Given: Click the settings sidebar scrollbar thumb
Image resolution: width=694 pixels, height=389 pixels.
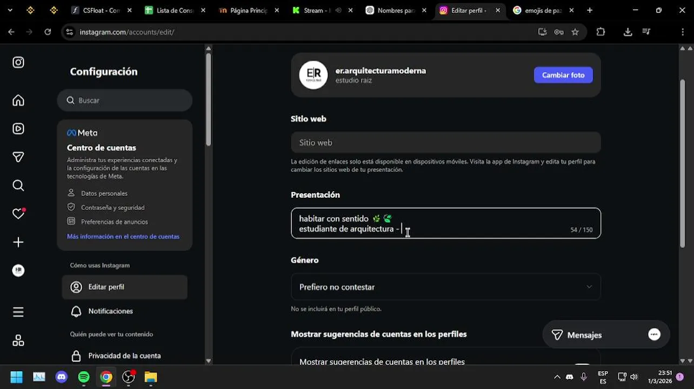Looking at the screenshot, I should (x=208, y=99).
